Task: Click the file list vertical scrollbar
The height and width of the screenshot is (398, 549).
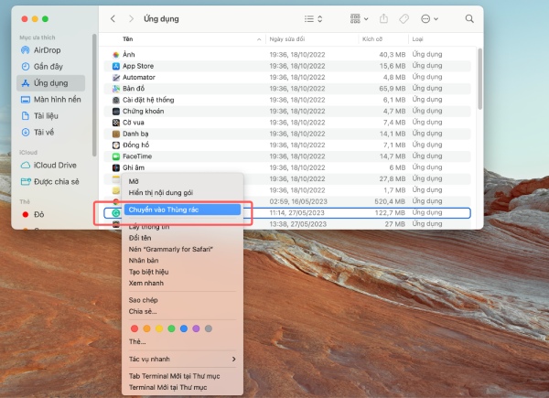Action: [x=480, y=79]
